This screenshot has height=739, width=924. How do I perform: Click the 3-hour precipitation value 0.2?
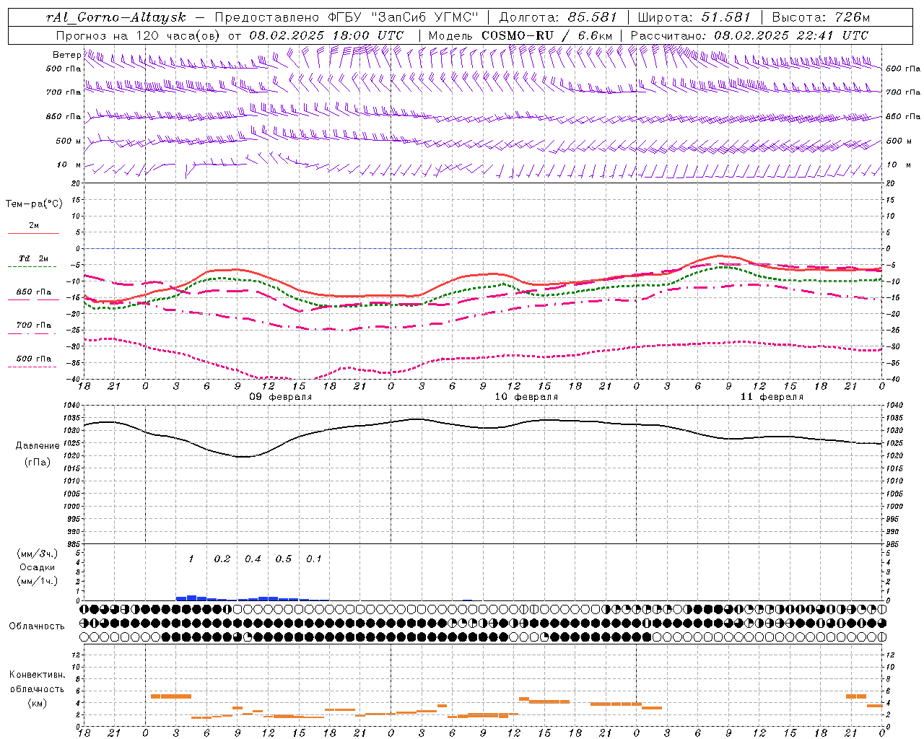(x=222, y=559)
